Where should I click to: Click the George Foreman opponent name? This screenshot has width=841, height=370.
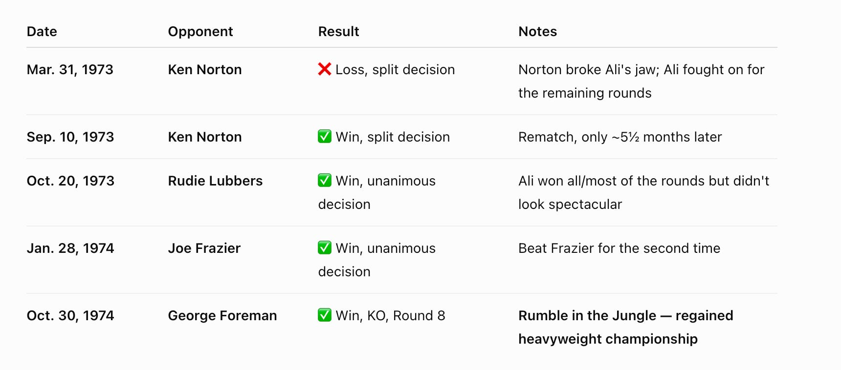[222, 316]
